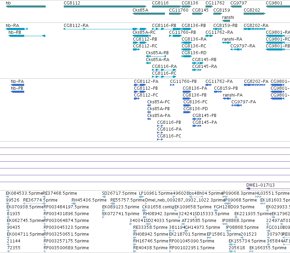Open the CG11760 gene label
This screenshot has height=253, width=290.
(179, 10)
